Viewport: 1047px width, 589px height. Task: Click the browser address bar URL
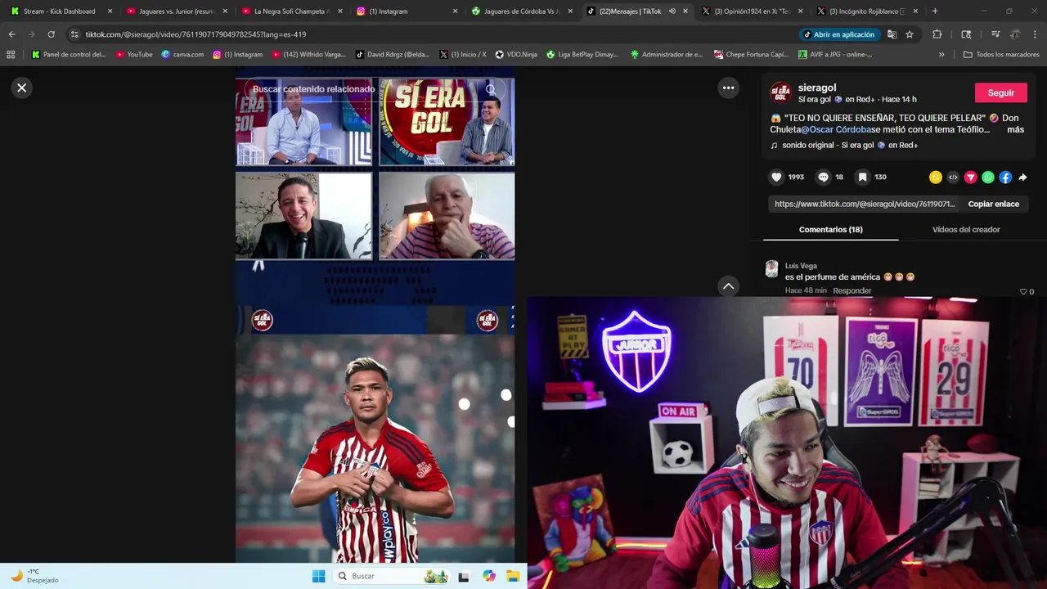[x=195, y=34]
